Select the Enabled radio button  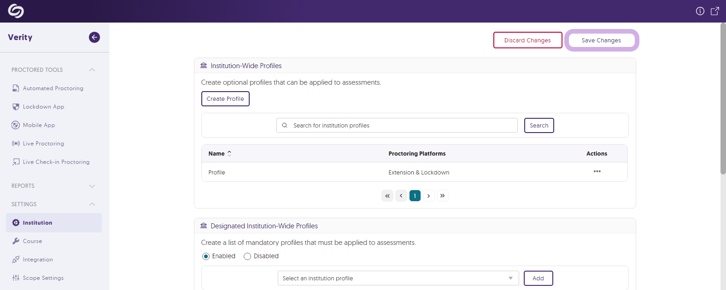tap(206, 256)
